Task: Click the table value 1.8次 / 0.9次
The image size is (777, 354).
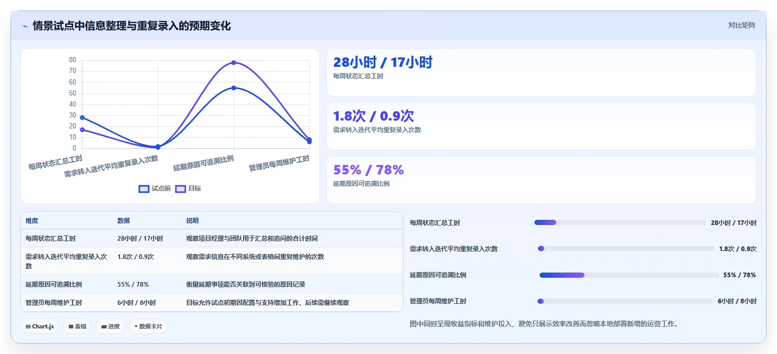Action: [x=136, y=256]
